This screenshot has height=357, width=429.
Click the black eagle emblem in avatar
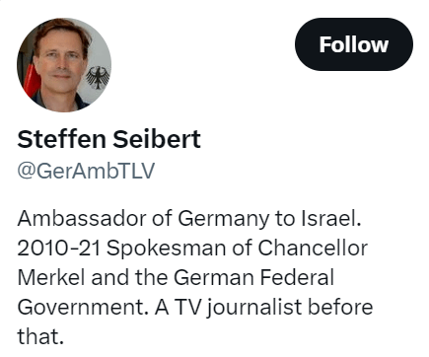98,78
